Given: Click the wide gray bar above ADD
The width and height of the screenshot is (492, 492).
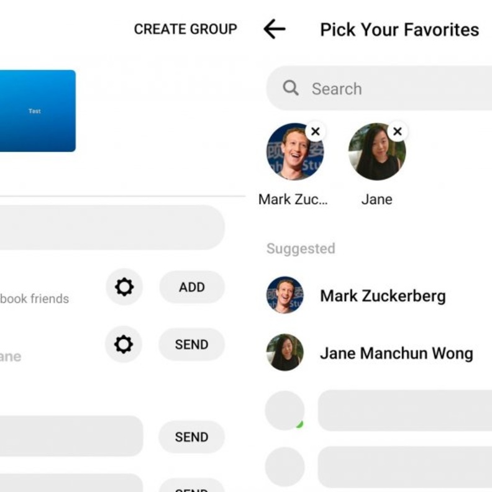Looking at the screenshot, I should (x=112, y=227).
